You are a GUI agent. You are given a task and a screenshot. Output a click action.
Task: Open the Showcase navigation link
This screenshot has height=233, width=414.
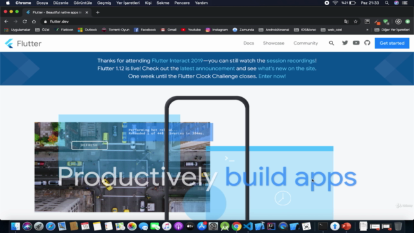(x=274, y=43)
